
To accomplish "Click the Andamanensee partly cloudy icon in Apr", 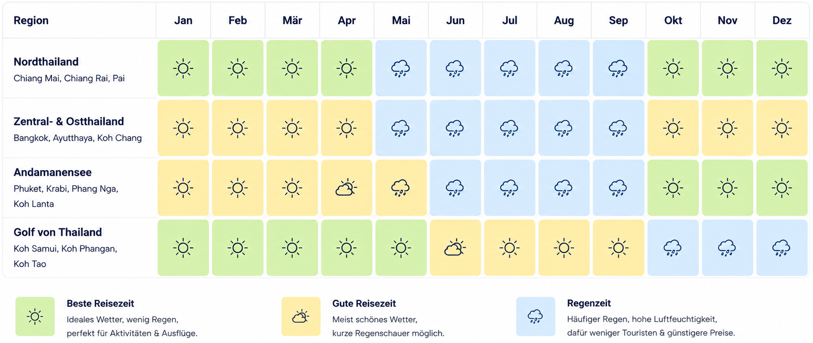I will pyautogui.click(x=346, y=188).
